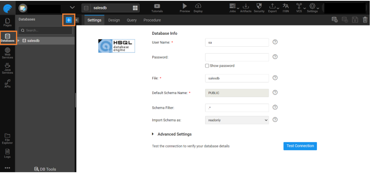Click the delete trash icon in toolbar

pyautogui.click(x=365, y=20)
